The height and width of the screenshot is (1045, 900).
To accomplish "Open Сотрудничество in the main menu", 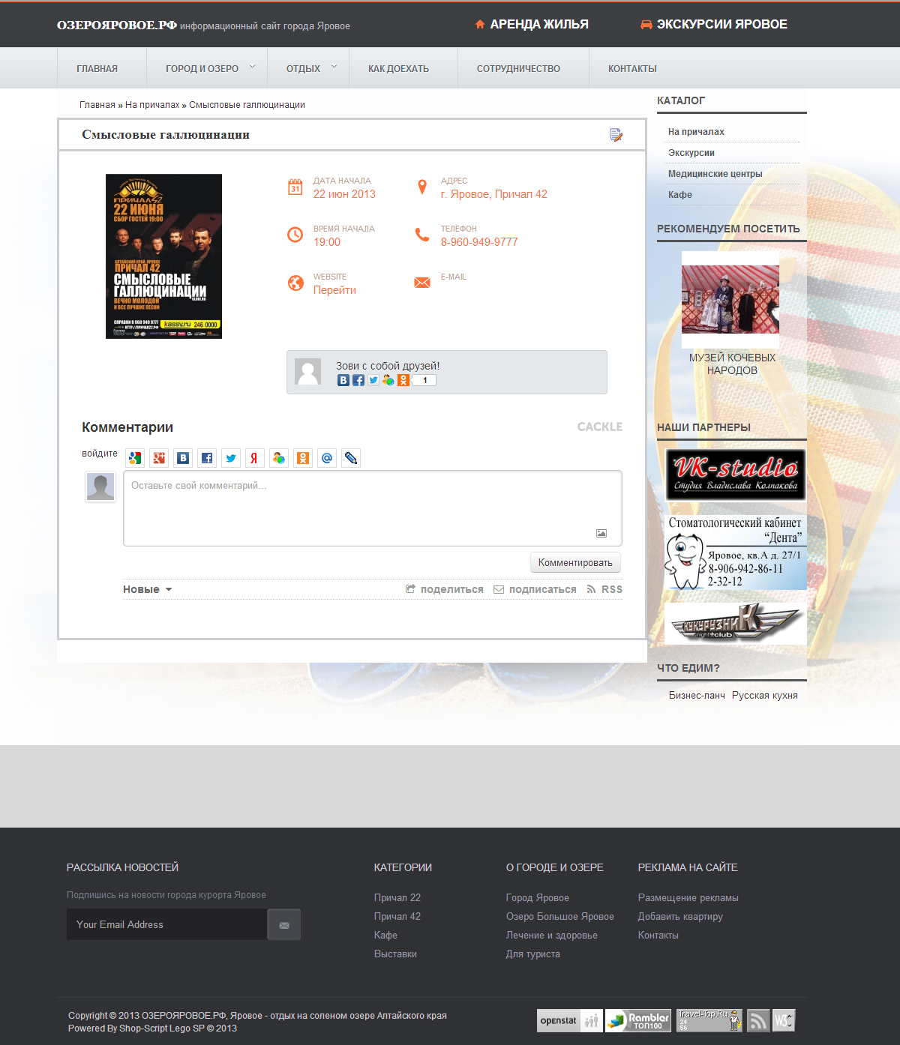I will tap(518, 68).
